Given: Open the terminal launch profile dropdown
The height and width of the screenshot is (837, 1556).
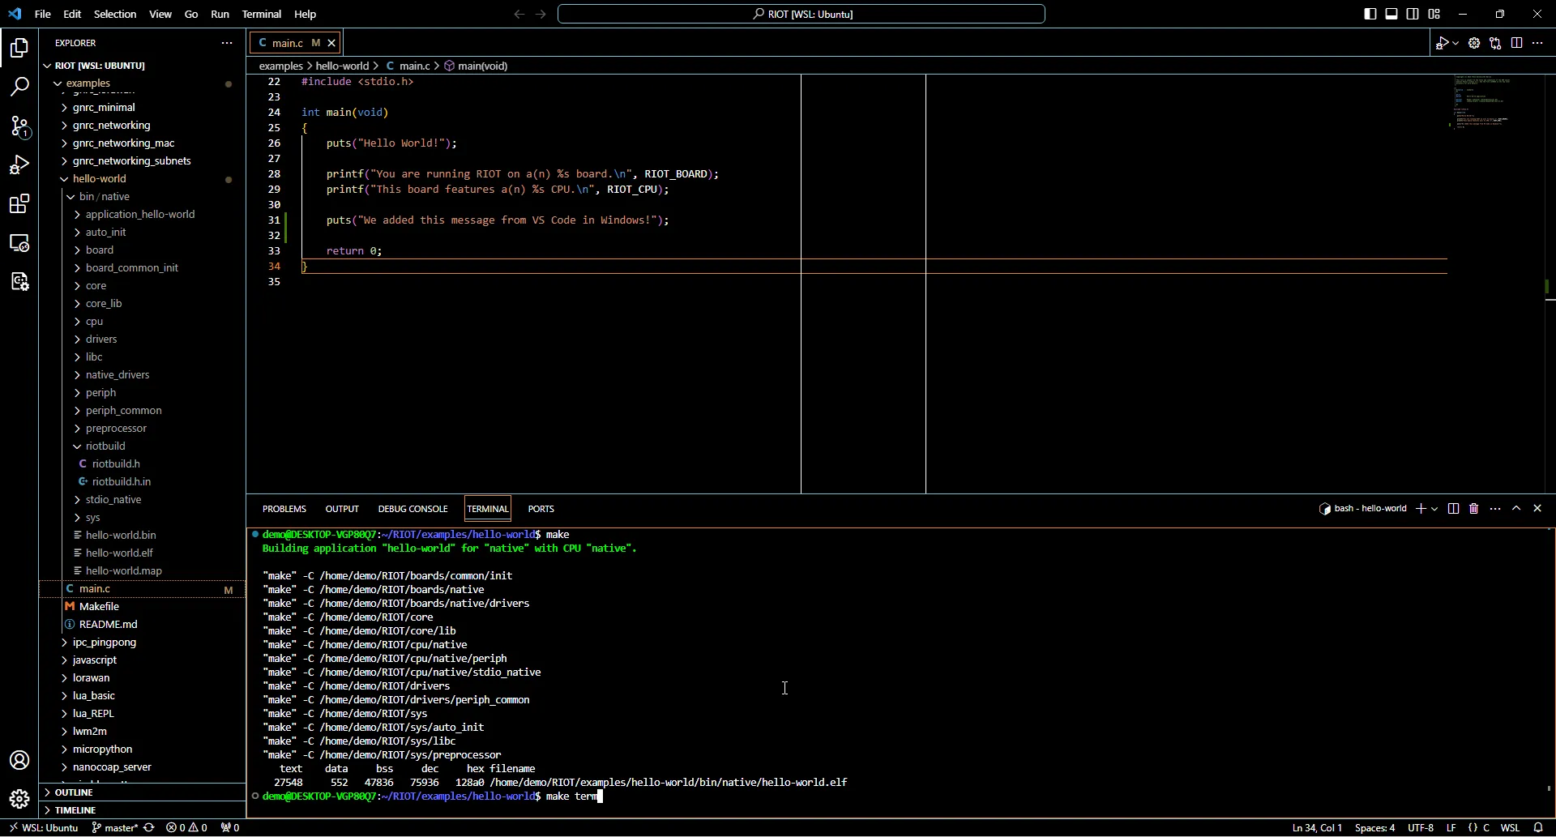Looking at the screenshot, I should point(1433,509).
